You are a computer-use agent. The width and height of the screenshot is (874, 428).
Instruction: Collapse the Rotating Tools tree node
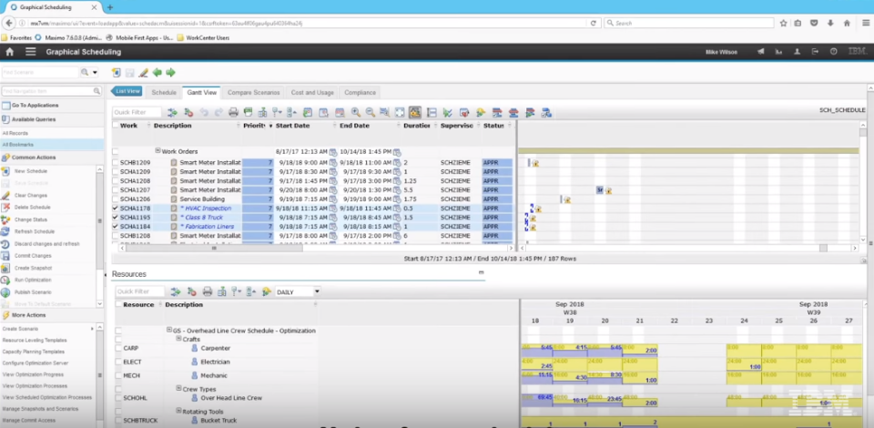coord(179,412)
